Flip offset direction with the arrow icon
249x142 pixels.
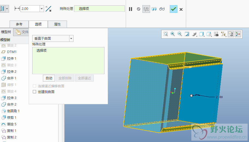[x=48, y=9]
